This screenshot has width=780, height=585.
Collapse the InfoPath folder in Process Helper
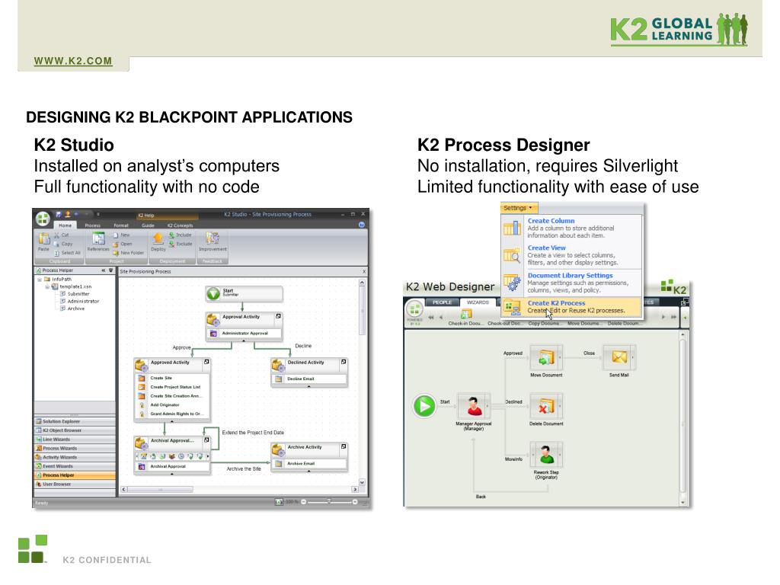(x=40, y=280)
